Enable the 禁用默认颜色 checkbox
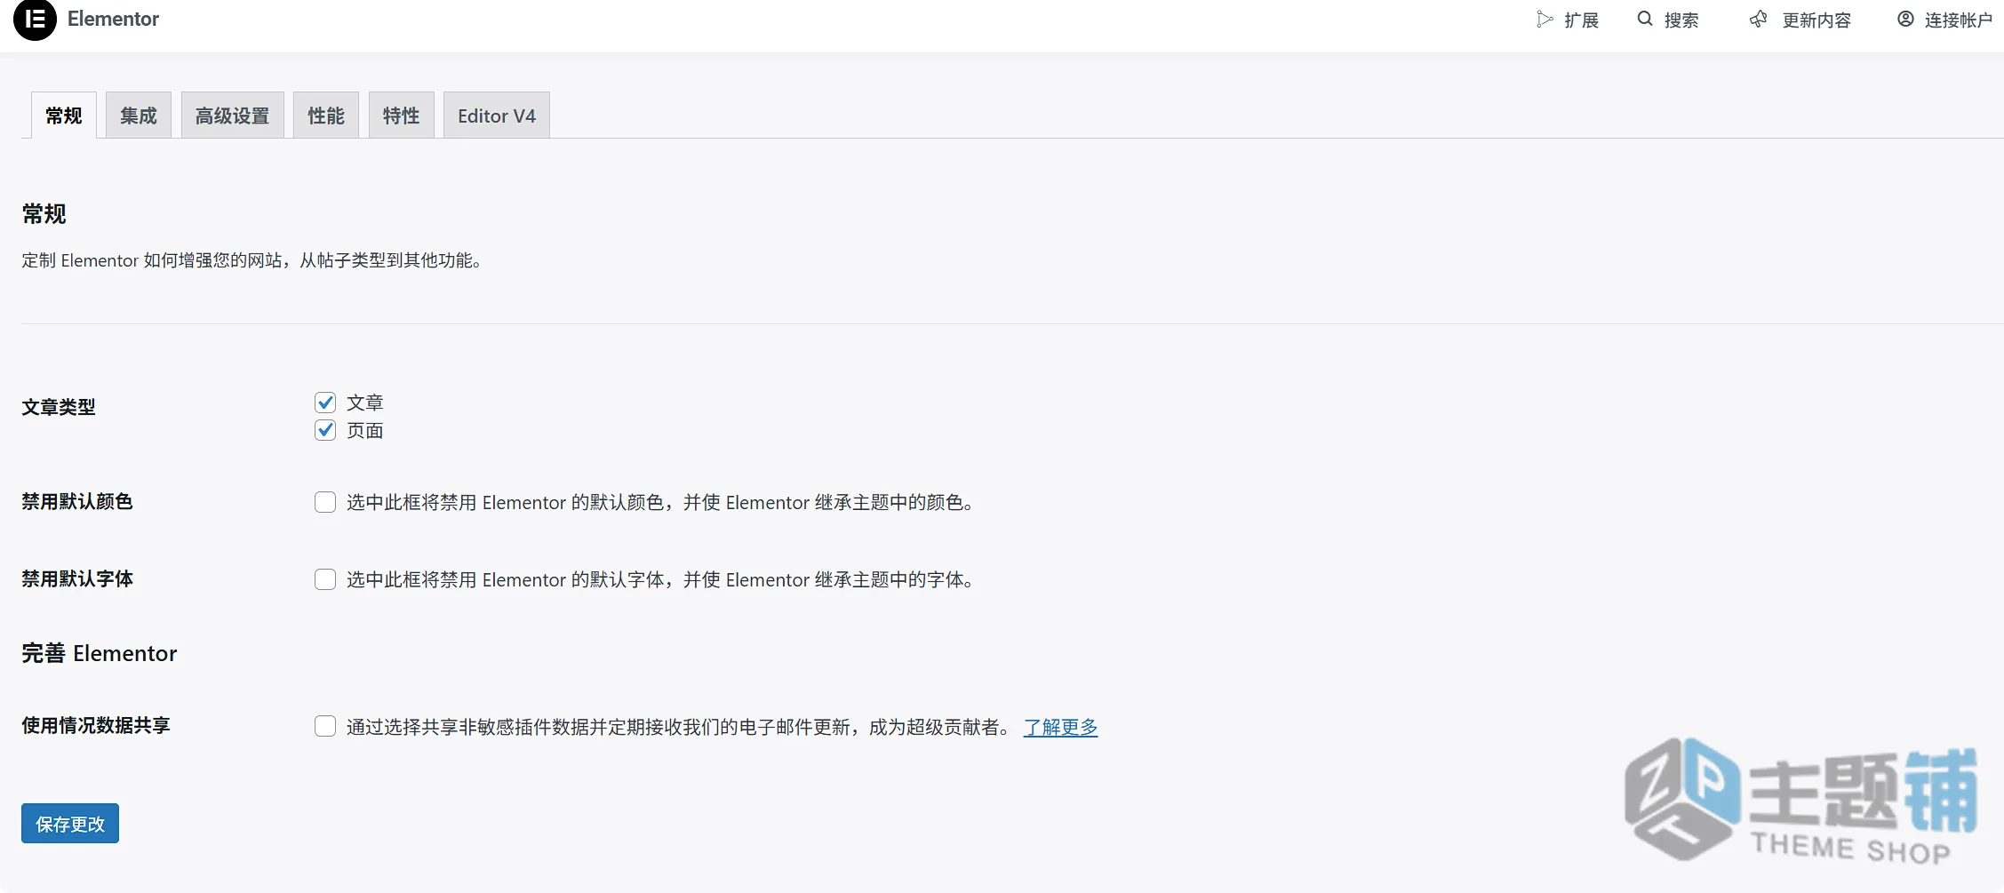This screenshot has width=2004, height=893. pyautogui.click(x=325, y=502)
